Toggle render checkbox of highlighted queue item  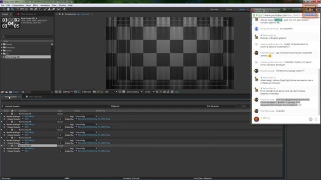[7, 145]
